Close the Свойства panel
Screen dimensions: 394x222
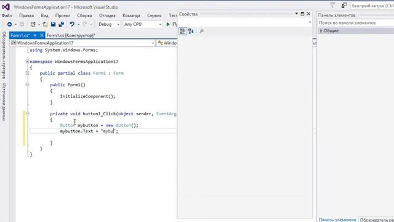tap(308, 14)
